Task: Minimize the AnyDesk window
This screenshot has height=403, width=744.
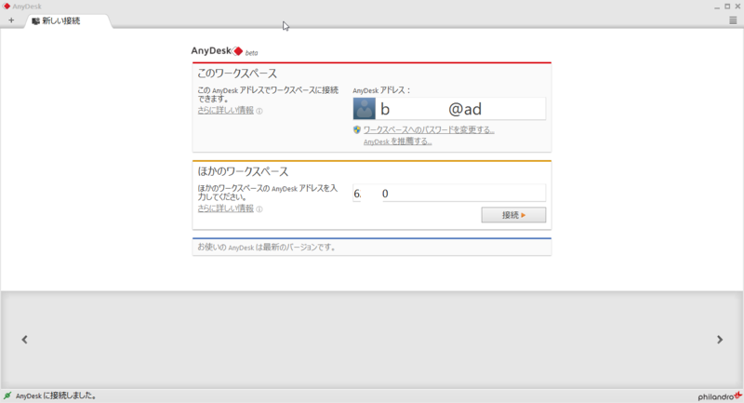Action: [x=717, y=7]
